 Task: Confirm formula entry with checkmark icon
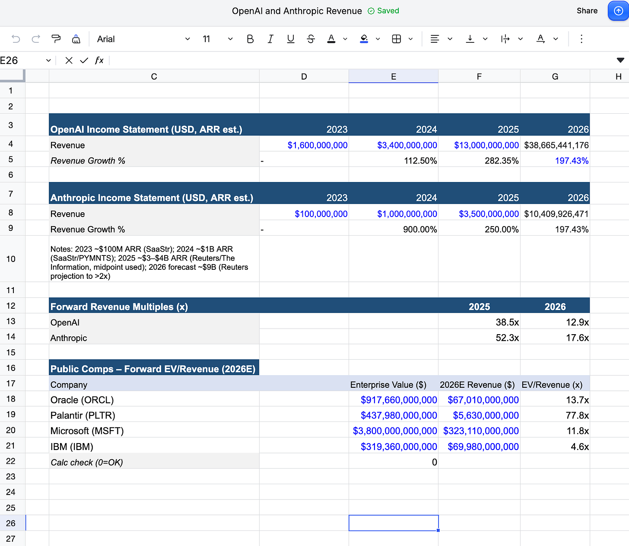point(84,61)
